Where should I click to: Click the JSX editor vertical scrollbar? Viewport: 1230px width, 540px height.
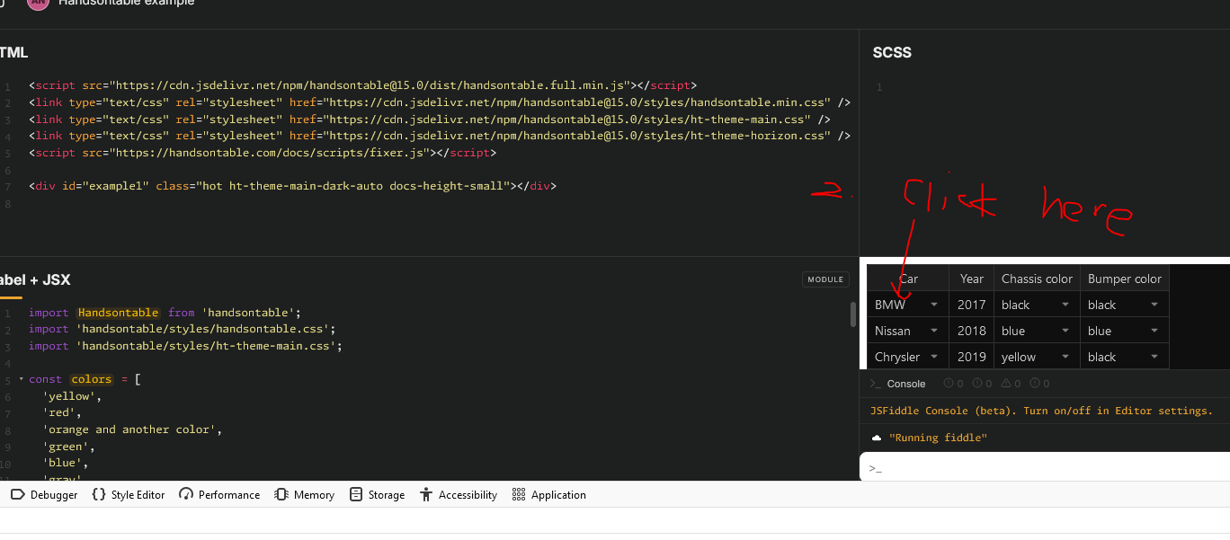point(853,314)
